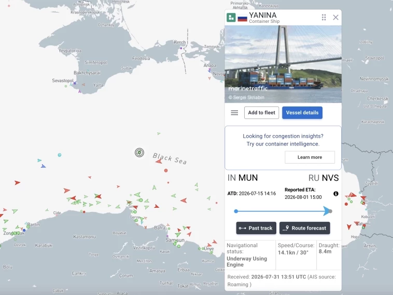
Task: Click the cyan circle vessel marker in western sea
Action: (x=60, y=155)
